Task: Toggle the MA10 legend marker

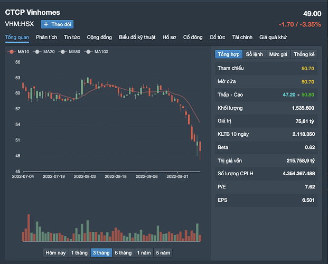Action: pos(11,52)
